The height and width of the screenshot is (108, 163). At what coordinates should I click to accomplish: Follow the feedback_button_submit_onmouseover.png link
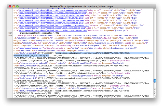click(53, 31)
